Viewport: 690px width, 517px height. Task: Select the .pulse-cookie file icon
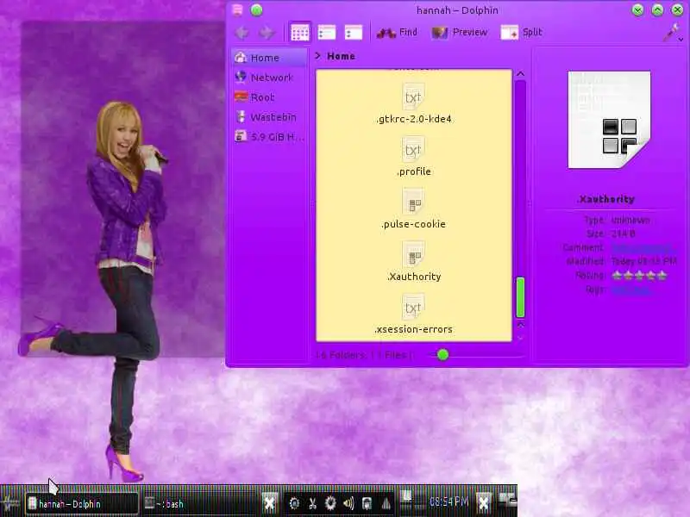point(413,202)
